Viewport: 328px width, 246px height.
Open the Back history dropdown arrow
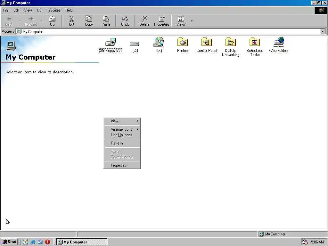[x=20, y=21]
